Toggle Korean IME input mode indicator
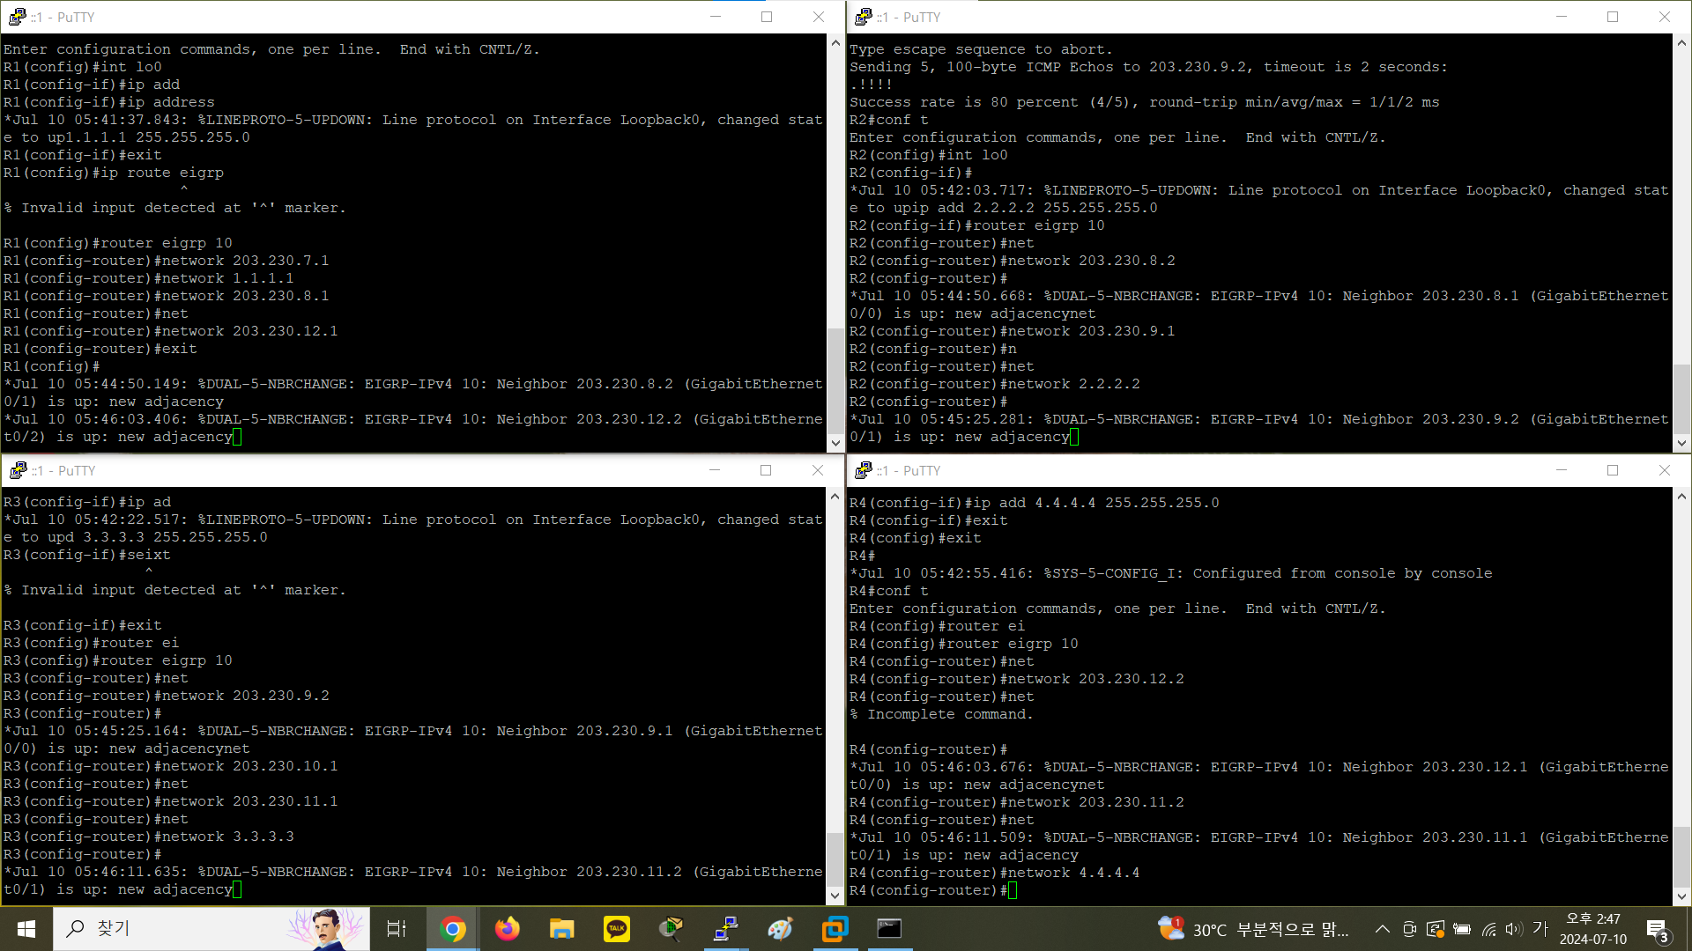 (1540, 928)
